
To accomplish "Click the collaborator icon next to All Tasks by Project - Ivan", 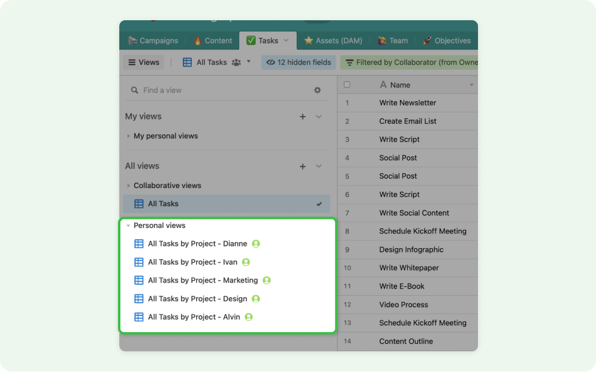I will coord(246,262).
